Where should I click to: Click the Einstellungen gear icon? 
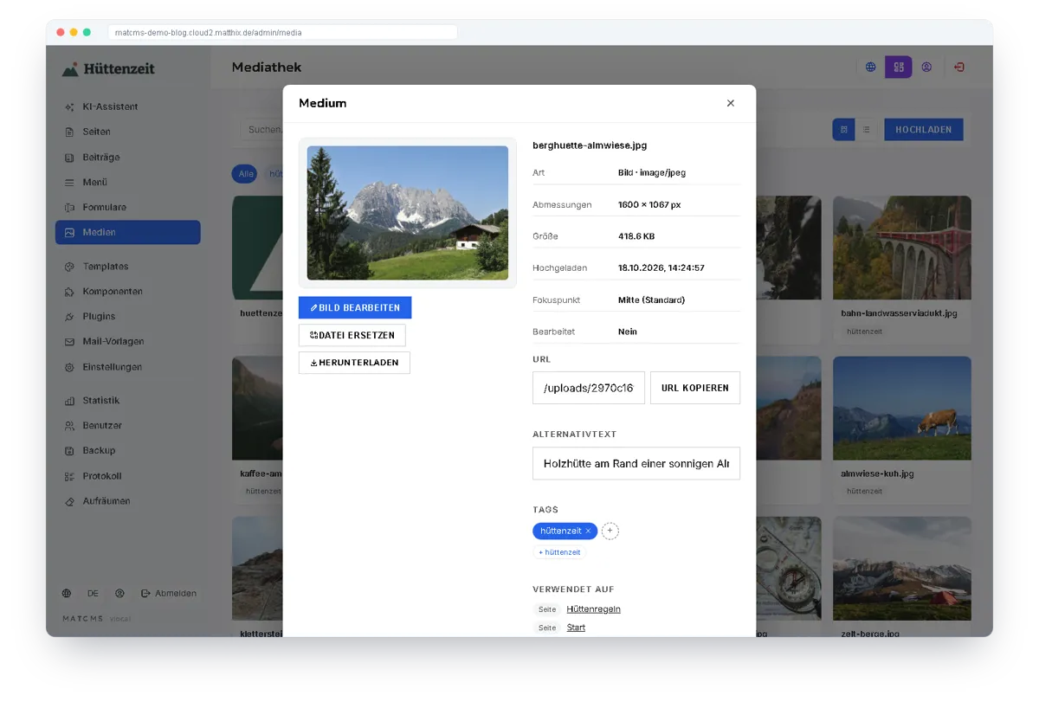click(x=69, y=367)
